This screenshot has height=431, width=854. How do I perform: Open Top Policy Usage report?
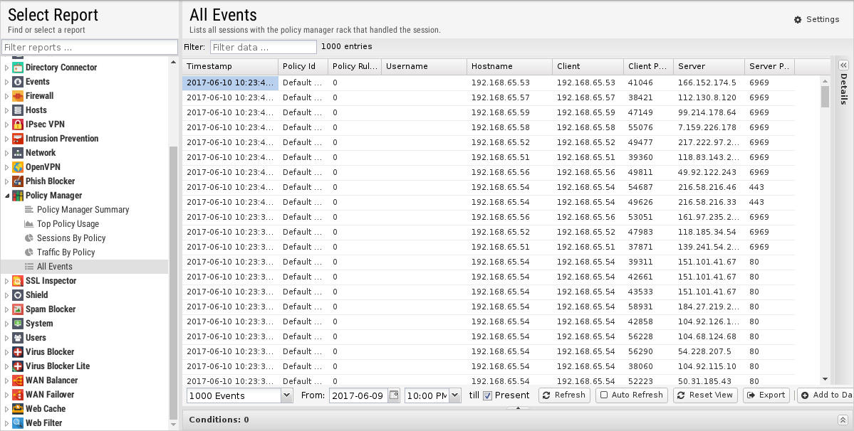[x=68, y=223]
